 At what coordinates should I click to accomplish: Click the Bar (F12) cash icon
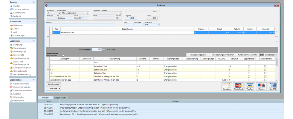(x=273, y=87)
